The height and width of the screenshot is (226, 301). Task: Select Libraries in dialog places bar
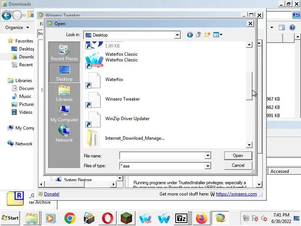click(x=64, y=93)
